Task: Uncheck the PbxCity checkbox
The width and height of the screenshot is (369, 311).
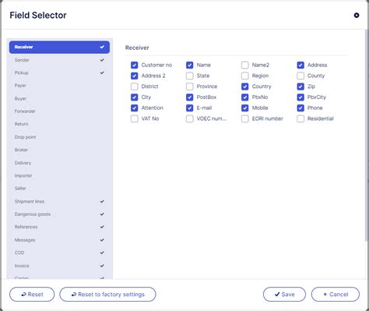Action: [300, 97]
